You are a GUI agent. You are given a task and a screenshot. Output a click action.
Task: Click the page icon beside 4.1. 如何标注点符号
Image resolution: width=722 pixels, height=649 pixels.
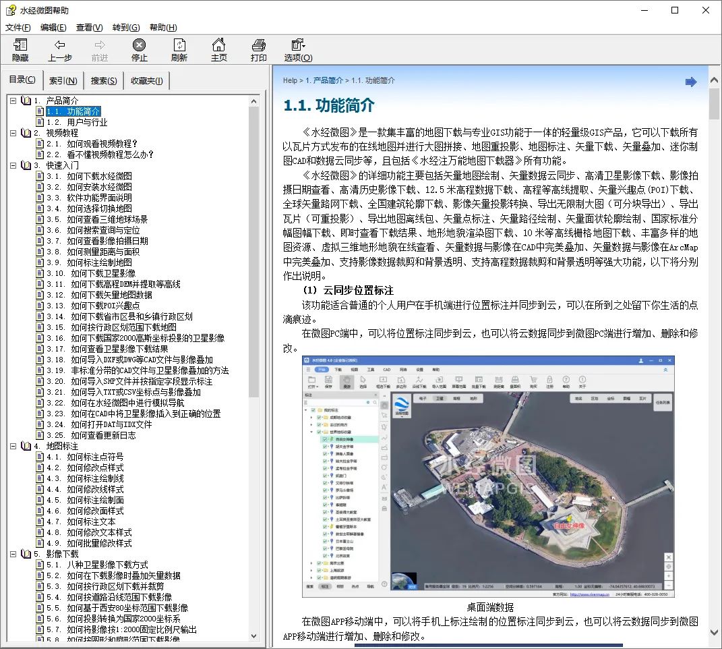coord(40,457)
